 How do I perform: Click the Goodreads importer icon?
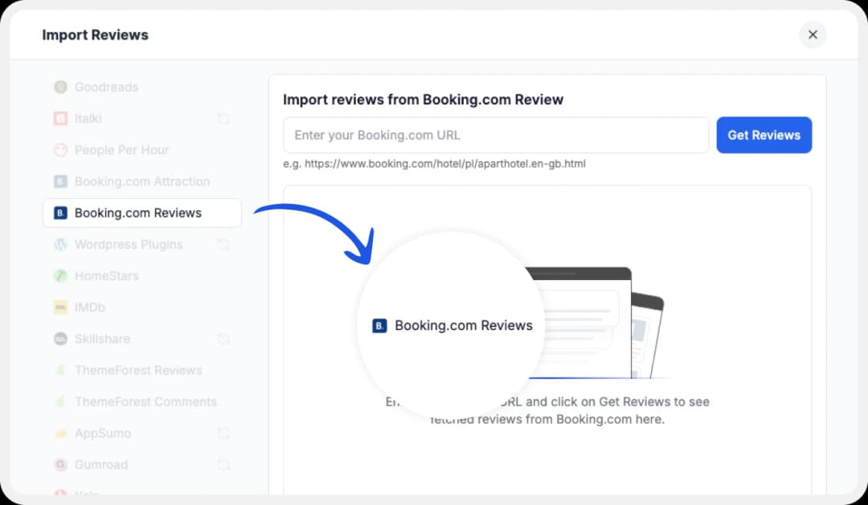[x=60, y=87]
